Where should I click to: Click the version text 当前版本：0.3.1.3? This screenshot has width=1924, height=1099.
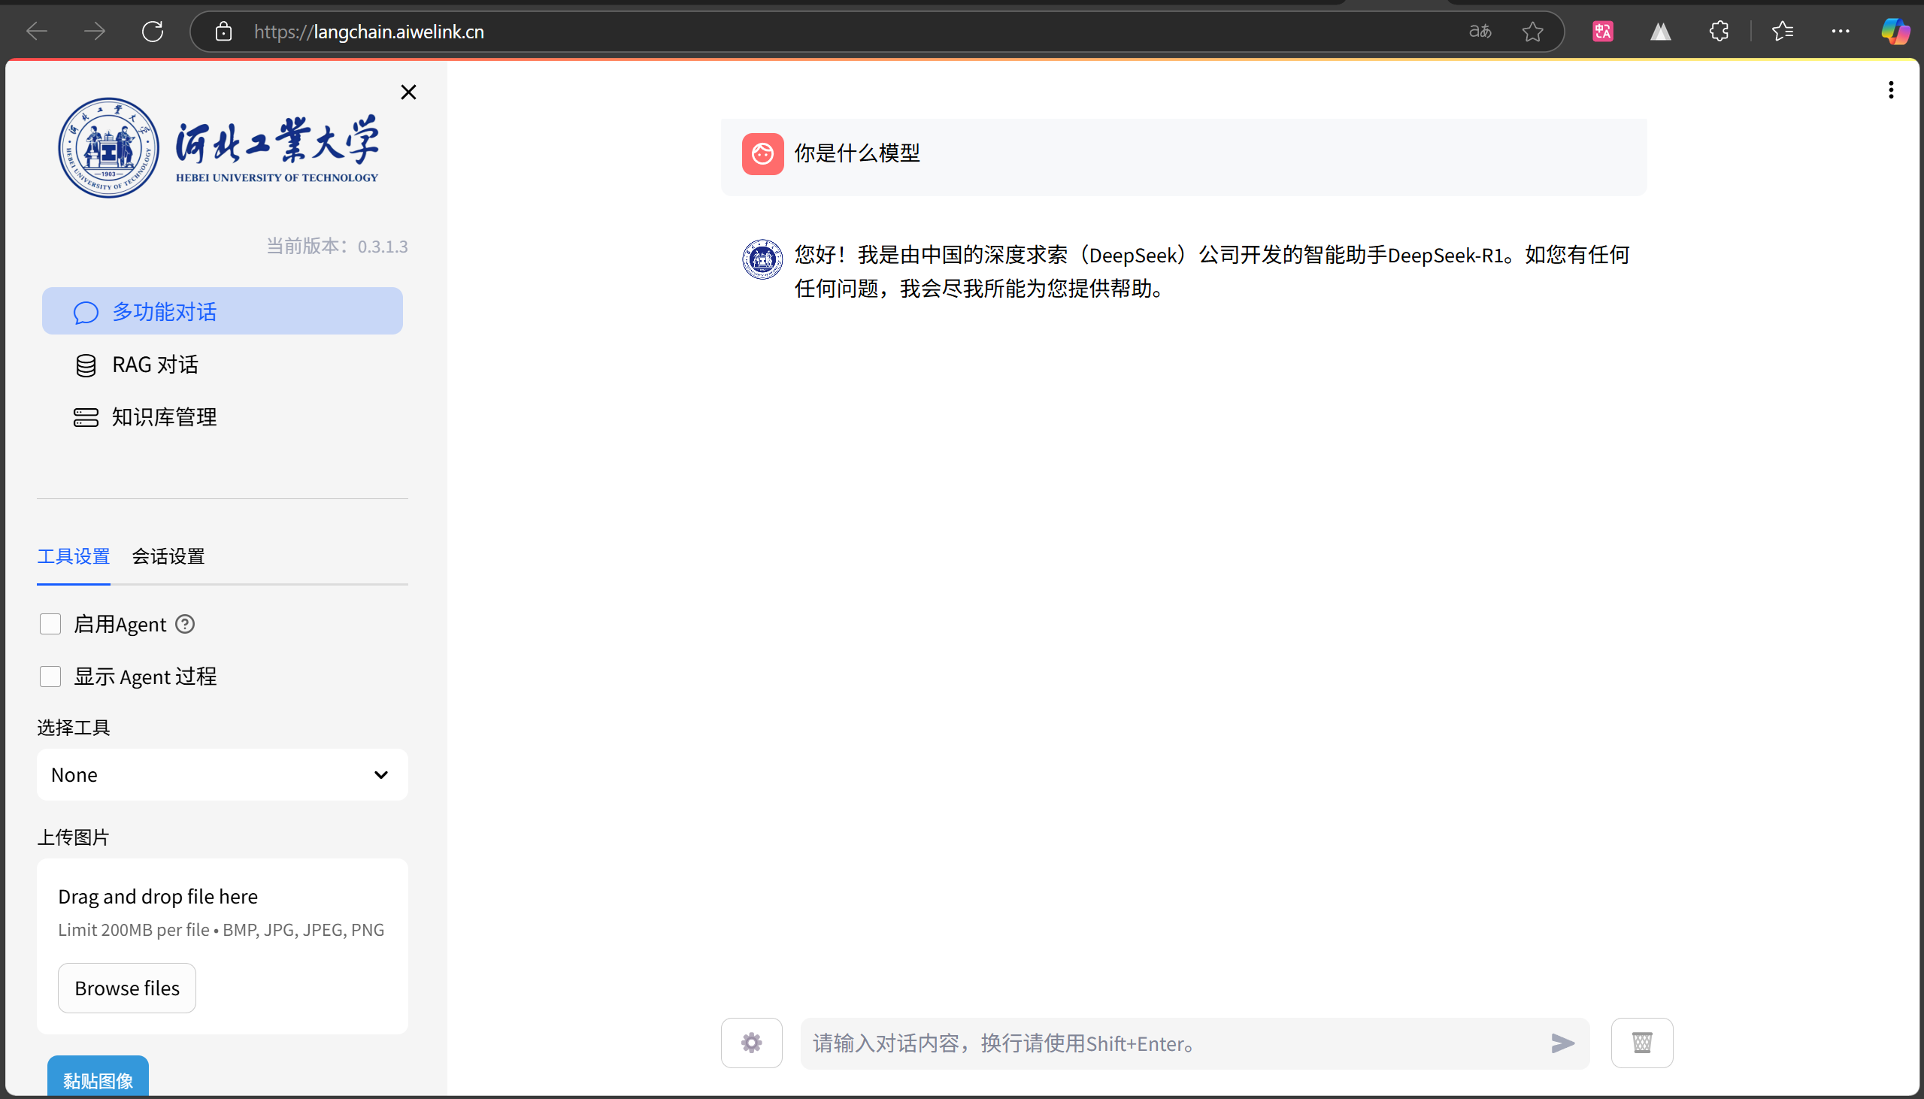337,246
